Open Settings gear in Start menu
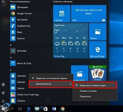 pyautogui.click(x=3, y=93)
